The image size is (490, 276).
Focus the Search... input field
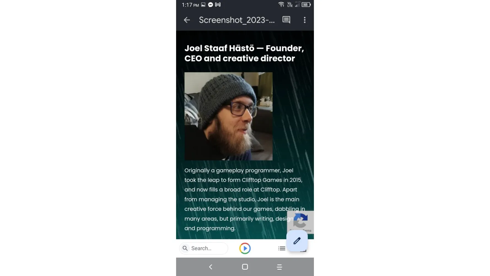(x=203, y=248)
